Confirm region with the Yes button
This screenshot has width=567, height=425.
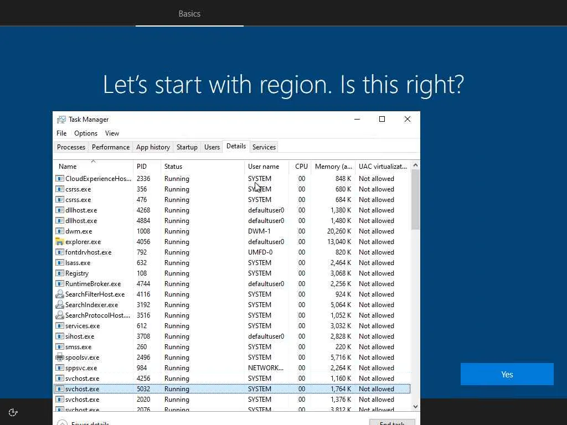(507, 375)
